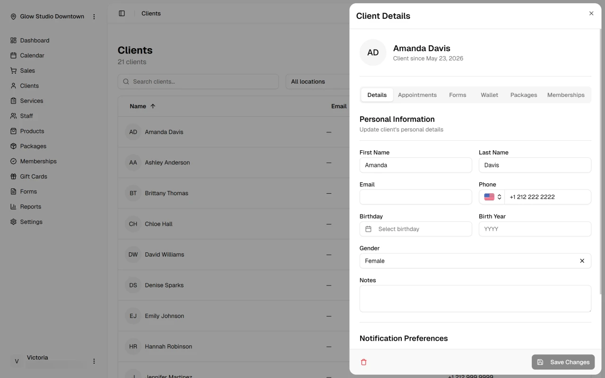The width and height of the screenshot is (605, 378).
Task: Clear the Female gender selection
Action: click(582, 261)
